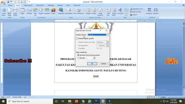Click the proofing errors status icon
Viewport: 185px width, 104px height.
pyautogui.click(x=25, y=97)
